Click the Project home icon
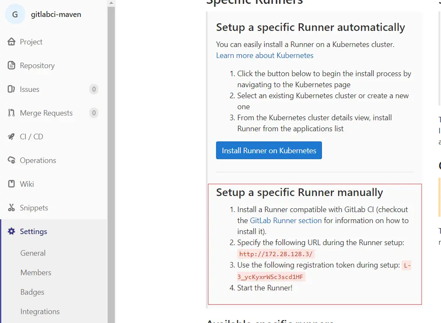The height and width of the screenshot is (323, 441). pos(11,41)
